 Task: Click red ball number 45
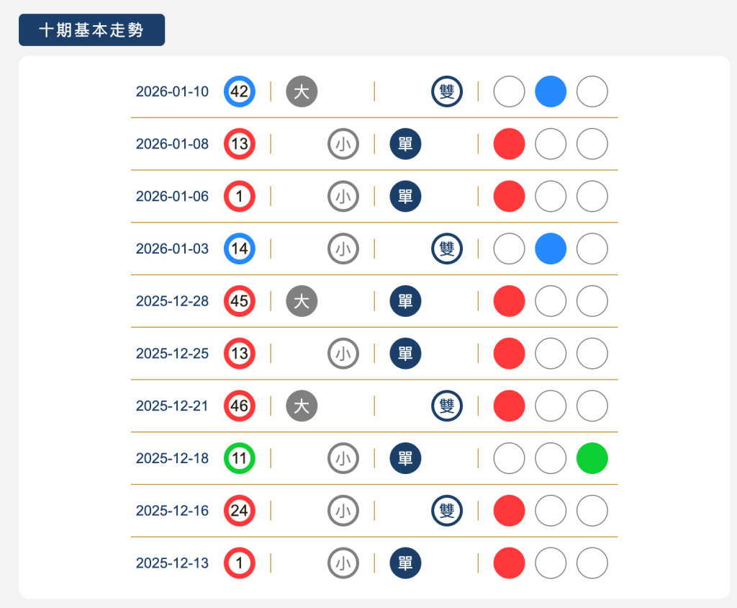[x=239, y=301]
